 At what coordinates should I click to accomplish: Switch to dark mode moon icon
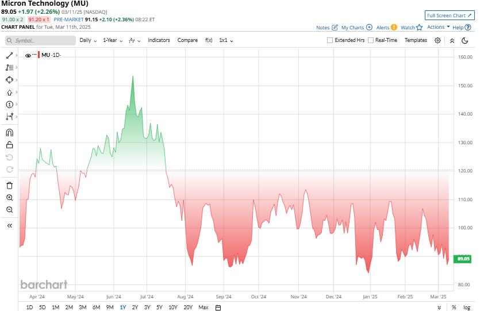pyautogui.click(x=464, y=40)
